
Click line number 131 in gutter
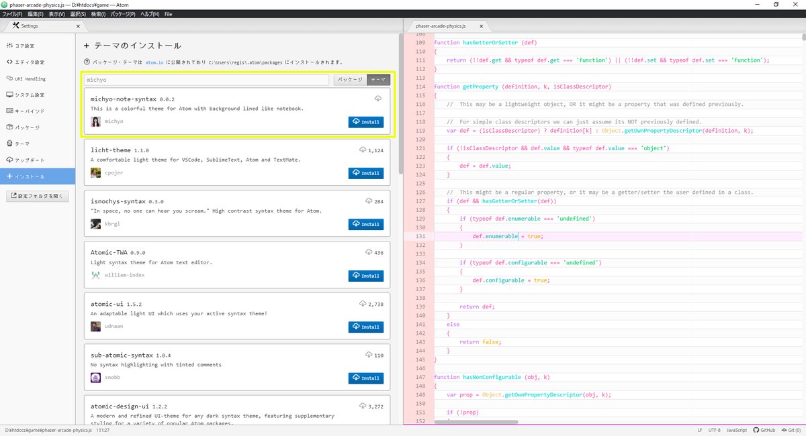click(420, 236)
